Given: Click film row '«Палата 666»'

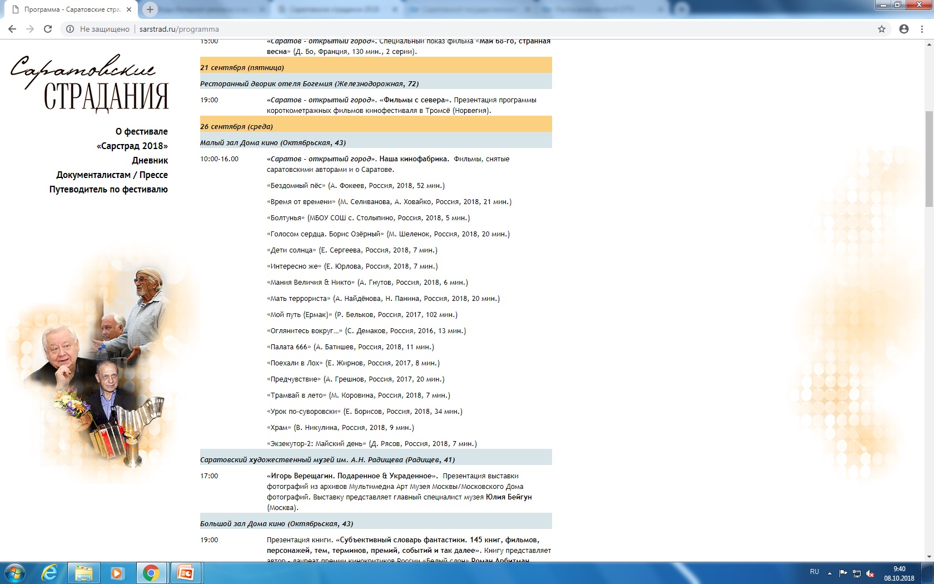Looking at the screenshot, I should coord(350,347).
